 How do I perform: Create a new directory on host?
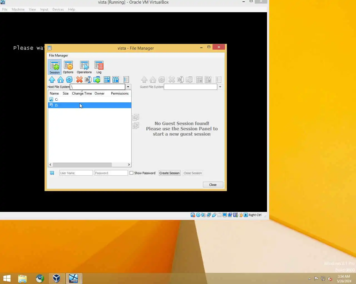click(97, 80)
